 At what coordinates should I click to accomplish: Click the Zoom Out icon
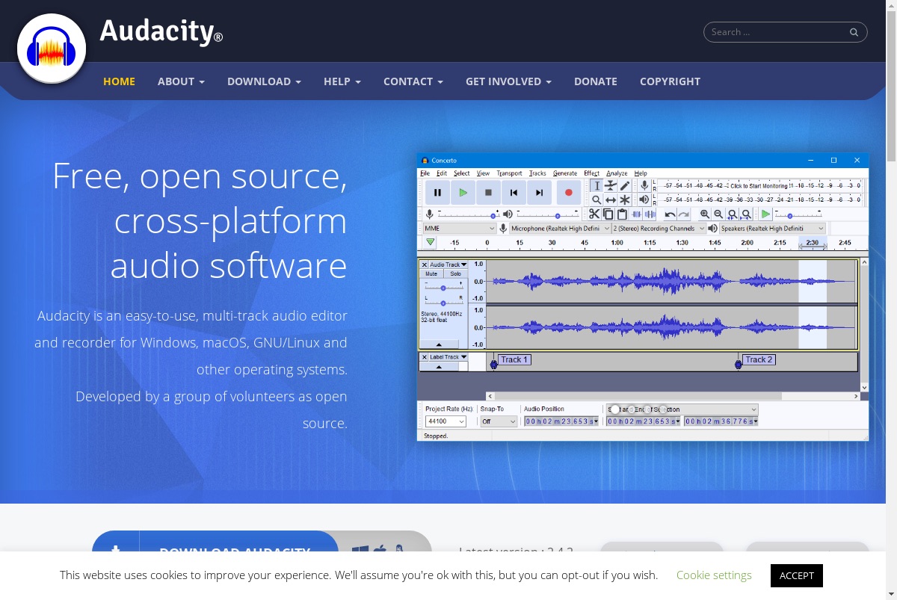coord(718,214)
